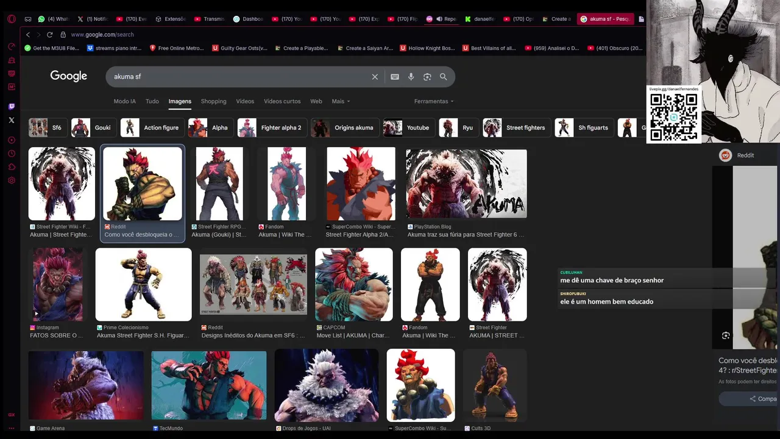Viewport: 780px width, 439px height.
Task: Open bookmark Best Villains of all...
Action: click(x=490, y=48)
